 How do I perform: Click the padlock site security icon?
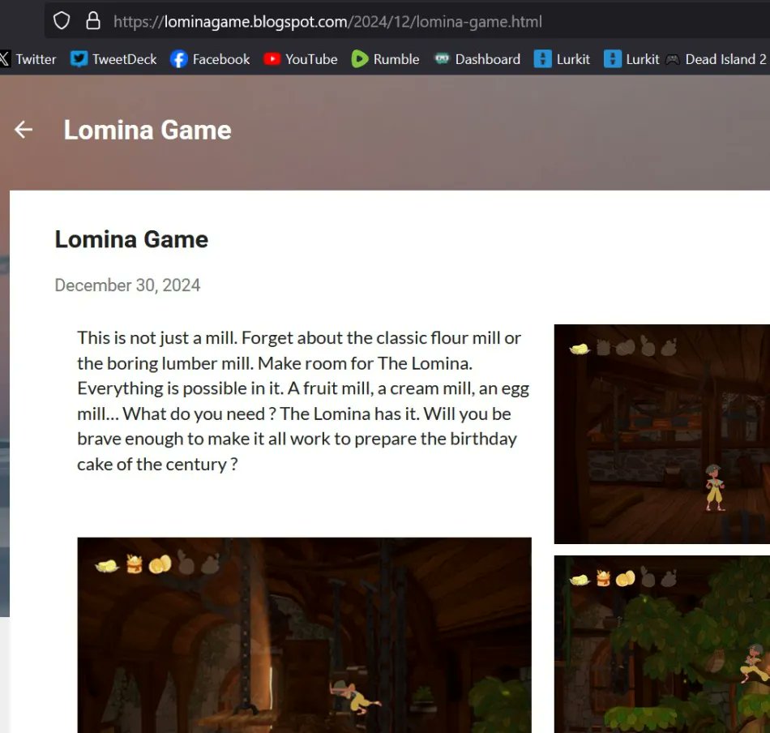93,21
